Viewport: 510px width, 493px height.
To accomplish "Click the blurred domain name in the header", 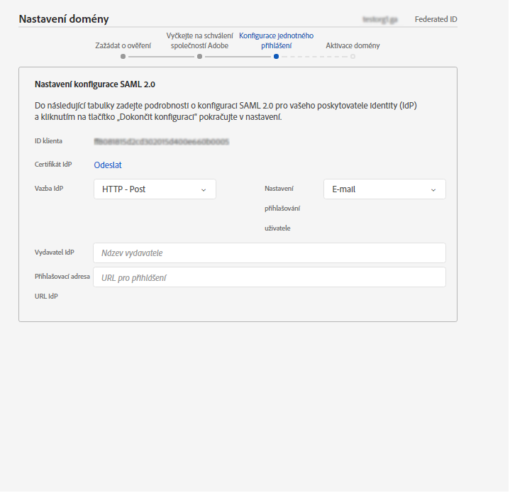I will tap(379, 19).
